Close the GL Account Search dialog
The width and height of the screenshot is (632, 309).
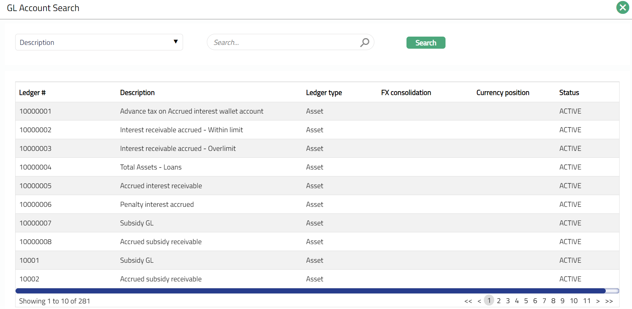tap(622, 8)
